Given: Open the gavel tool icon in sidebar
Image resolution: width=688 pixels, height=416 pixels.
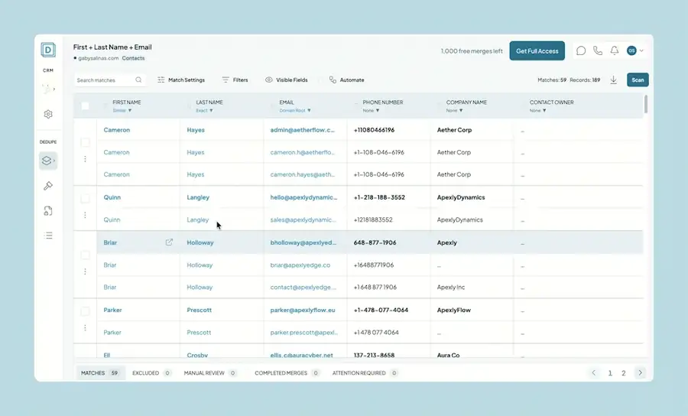Looking at the screenshot, I should 48,186.
